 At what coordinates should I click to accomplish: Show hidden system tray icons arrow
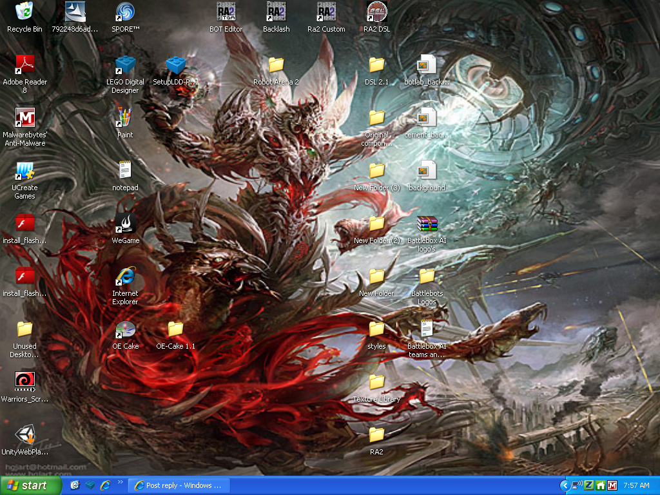565,485
